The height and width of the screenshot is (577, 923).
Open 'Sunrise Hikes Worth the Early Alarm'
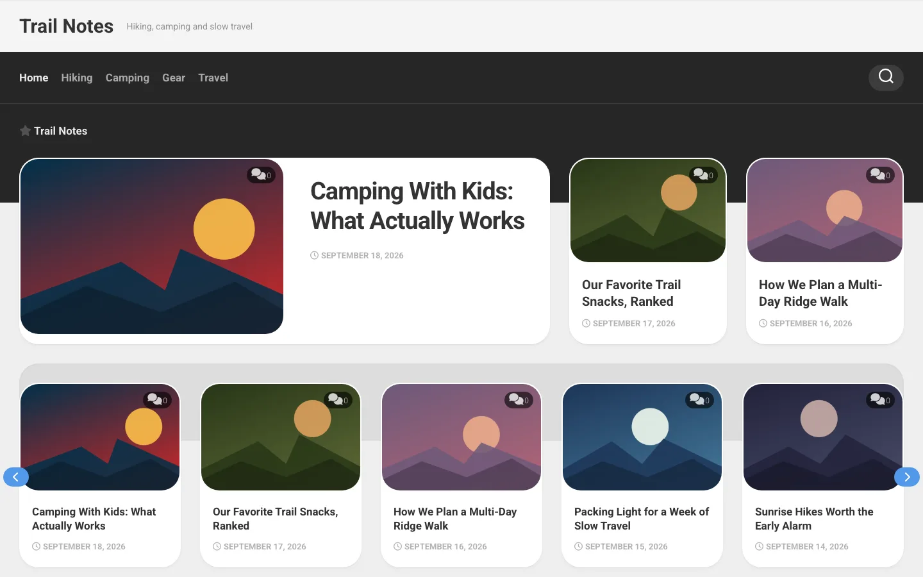point(814,519)
